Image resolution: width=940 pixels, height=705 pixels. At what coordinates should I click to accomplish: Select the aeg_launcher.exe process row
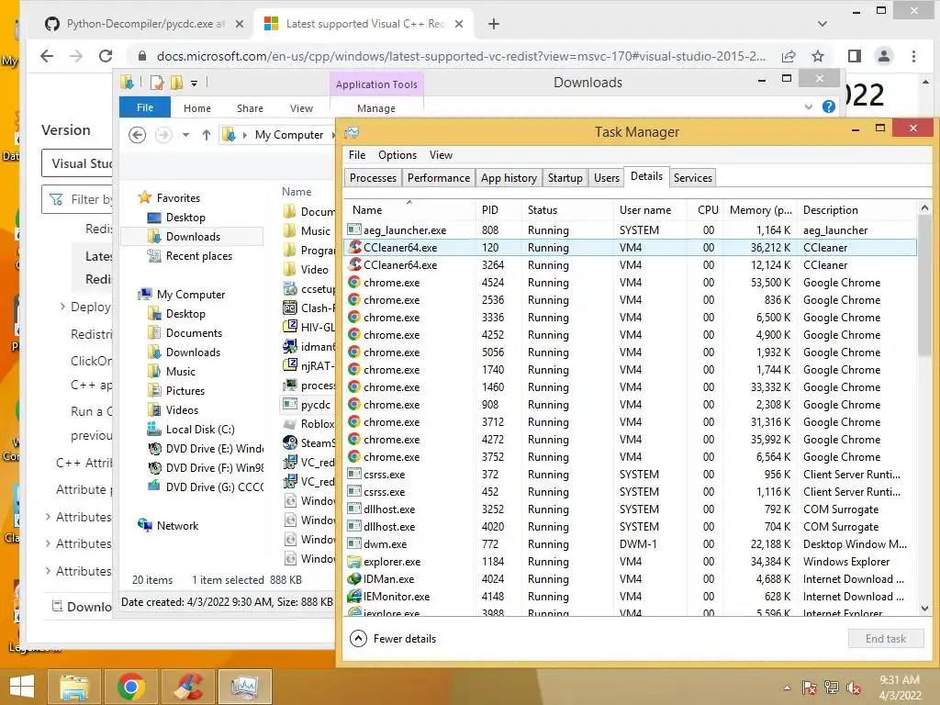click(x=630, y=230)
